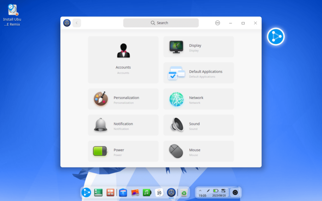
Task: Open the image viewer dock icon
Action: (135, 192)
